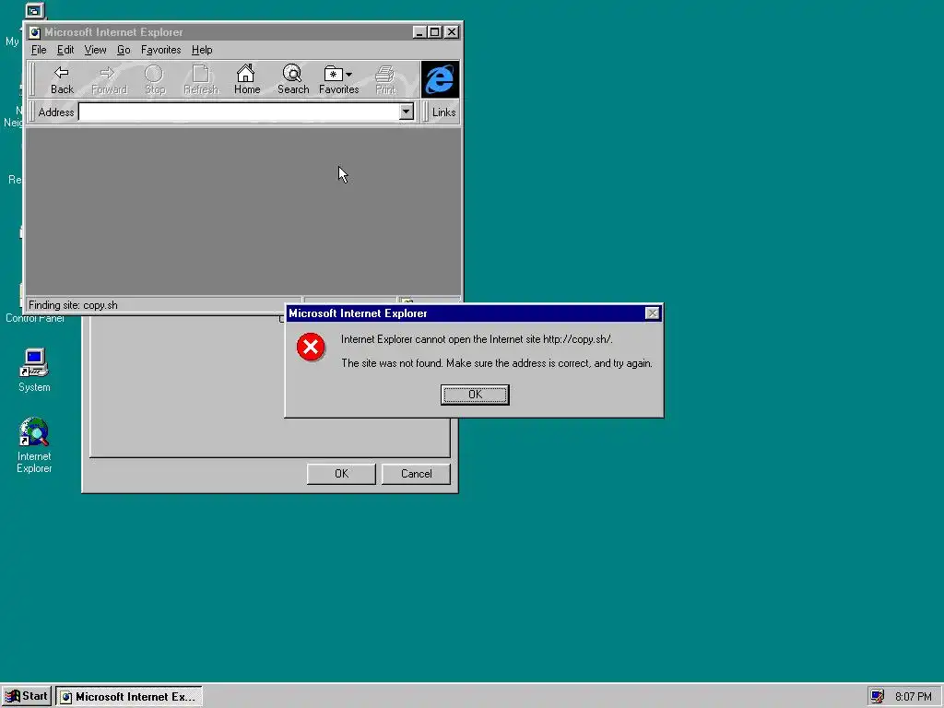Image resolution: width=944 pixels, height=708 pixels.
Task: Click OK in the background dialog
Action: pos(341,474)
